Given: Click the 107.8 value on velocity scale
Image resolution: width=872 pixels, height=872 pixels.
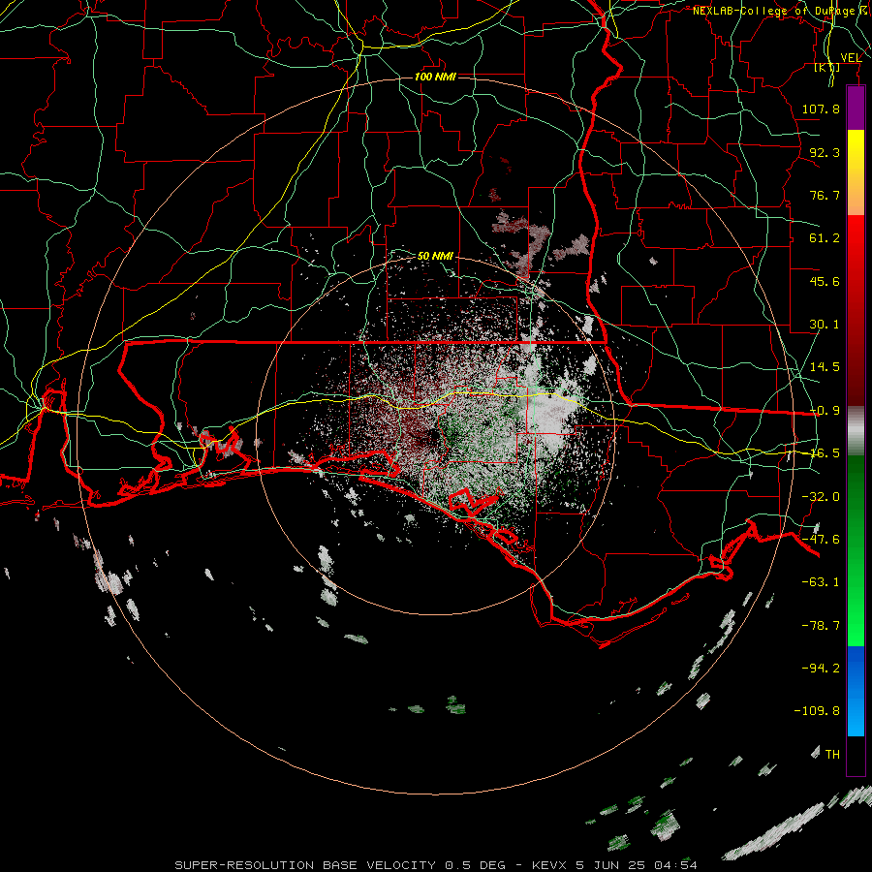Looking at the screenshot, I should pos(821,109).
